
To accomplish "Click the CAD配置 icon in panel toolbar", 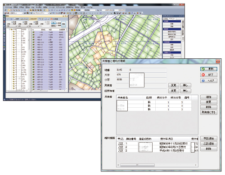I will coord(54,19).
